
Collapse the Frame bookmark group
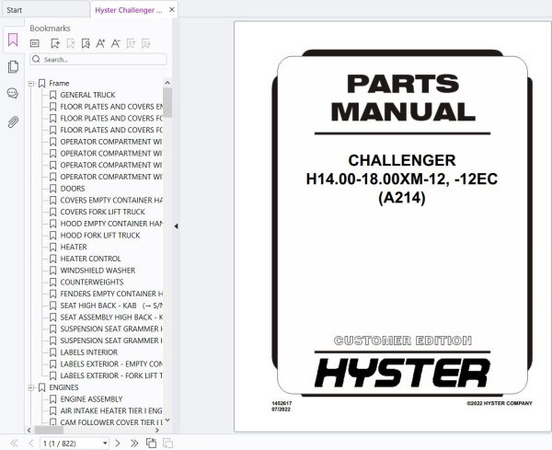click(31, 84)
